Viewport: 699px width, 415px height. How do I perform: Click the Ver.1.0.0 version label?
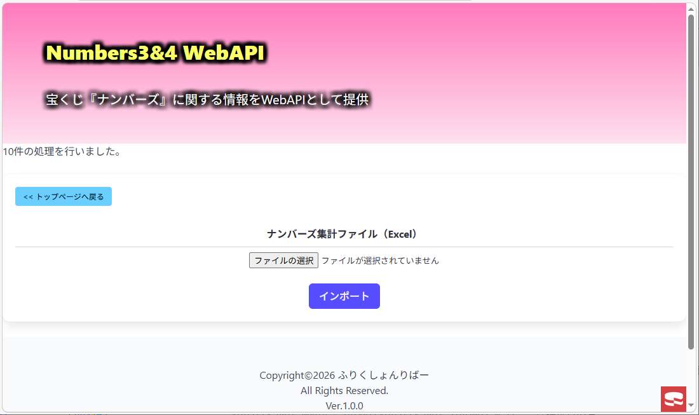point(344,405)
